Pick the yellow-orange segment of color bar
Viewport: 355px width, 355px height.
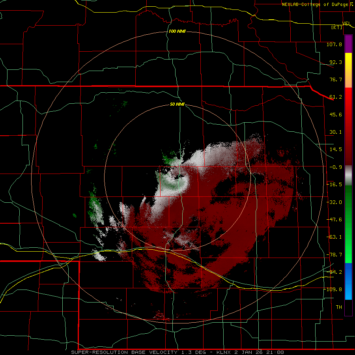point(348,70)
